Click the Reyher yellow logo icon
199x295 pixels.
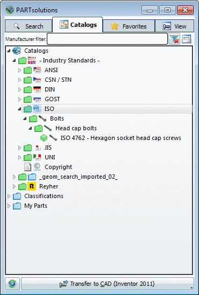click(x=32, y=186)
